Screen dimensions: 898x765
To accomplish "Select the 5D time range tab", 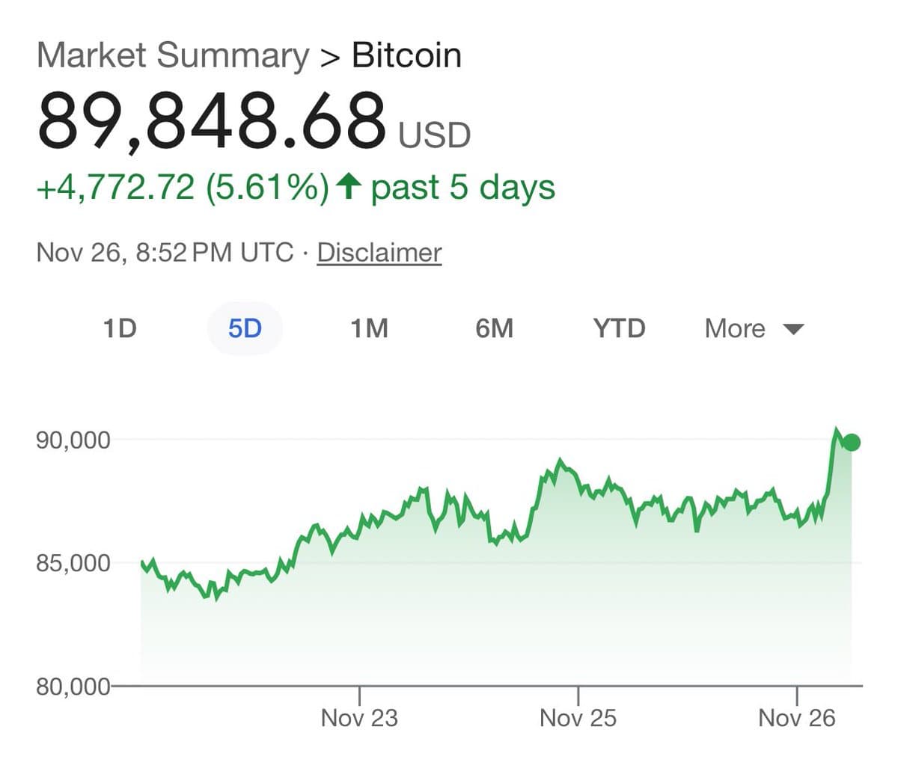I will [x=245, y=328].
